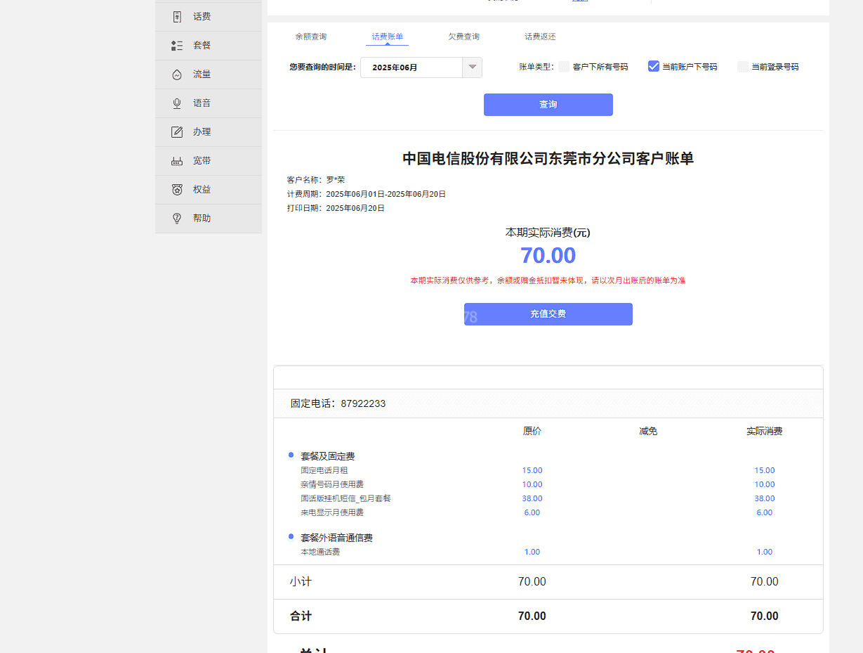Select the 打印日期 print date line
The height and width of the screenshot is (653, 863).
[x=336, y=208]
